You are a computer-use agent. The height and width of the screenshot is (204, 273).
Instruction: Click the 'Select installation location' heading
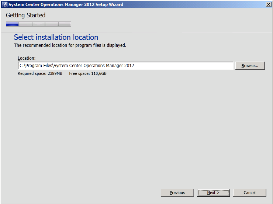click(56, 37)
